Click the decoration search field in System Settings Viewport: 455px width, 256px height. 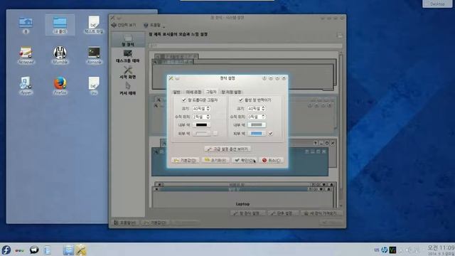point(245,46)
